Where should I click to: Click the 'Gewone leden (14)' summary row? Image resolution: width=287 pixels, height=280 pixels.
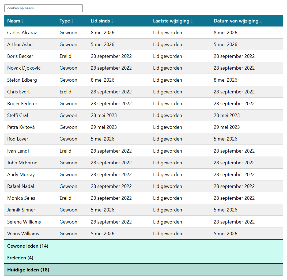143,246
